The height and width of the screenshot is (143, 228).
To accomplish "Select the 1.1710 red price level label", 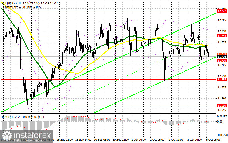I will click(222, 61).
